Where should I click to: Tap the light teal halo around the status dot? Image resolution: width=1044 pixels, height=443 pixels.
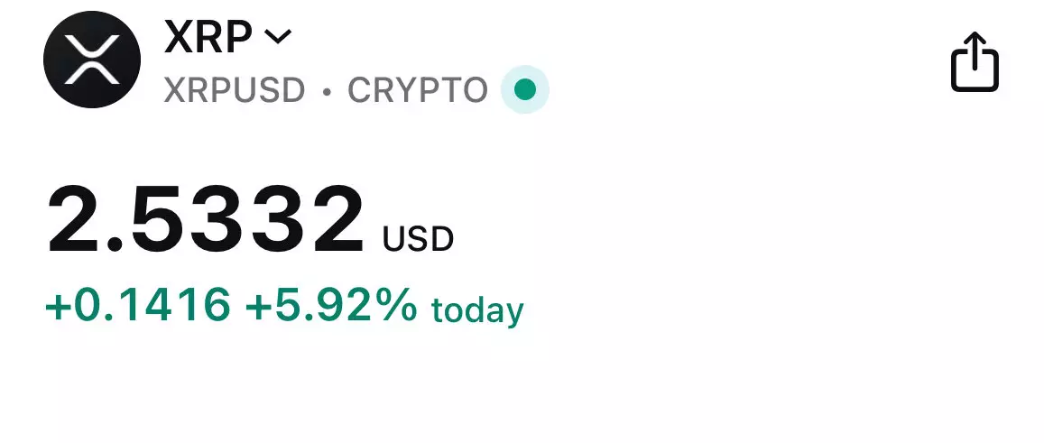point(540,79)
